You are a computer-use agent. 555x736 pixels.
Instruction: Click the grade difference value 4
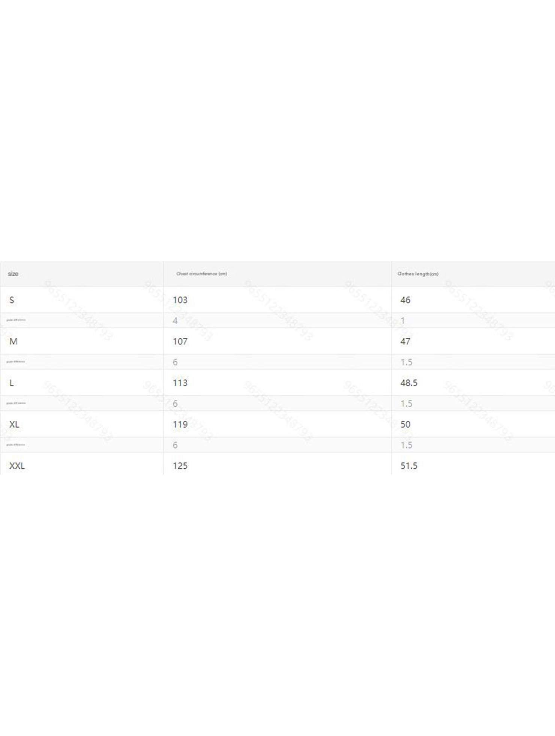pos(175,320)
